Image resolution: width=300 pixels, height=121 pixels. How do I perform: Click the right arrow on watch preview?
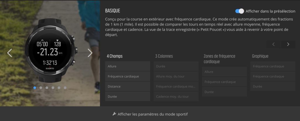click(90, 53)
